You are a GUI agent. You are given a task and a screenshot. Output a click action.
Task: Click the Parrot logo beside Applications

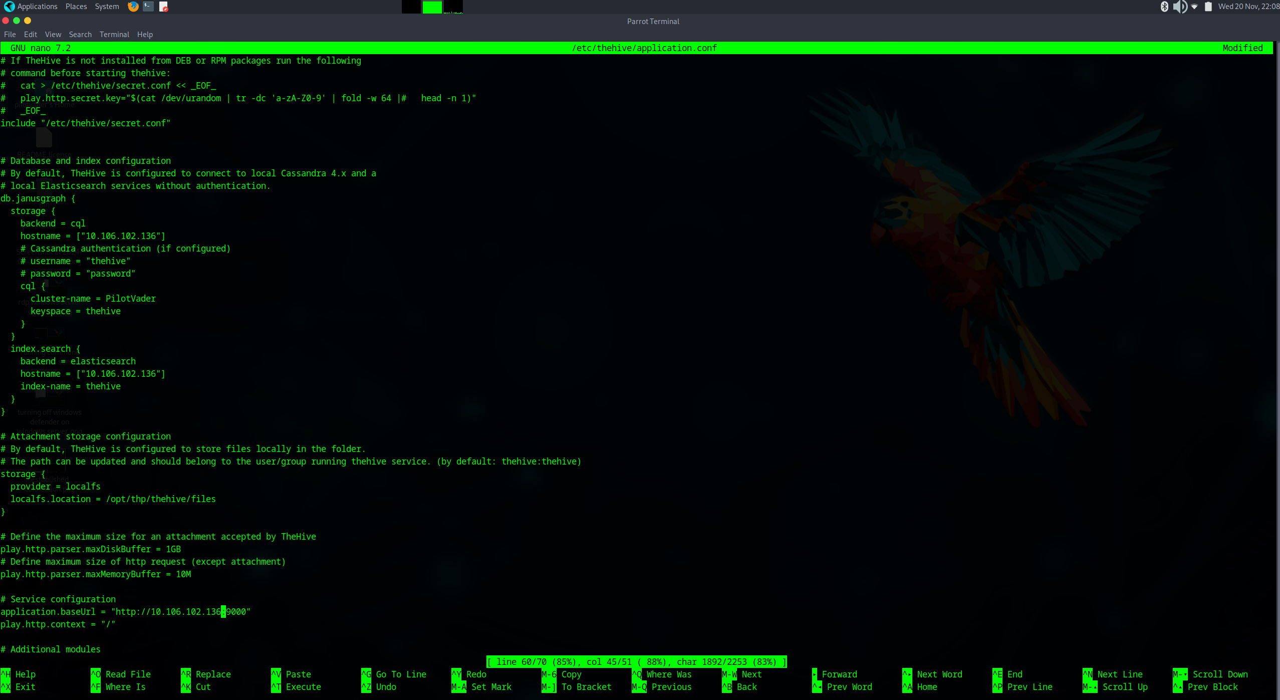[x=9, y=7]
